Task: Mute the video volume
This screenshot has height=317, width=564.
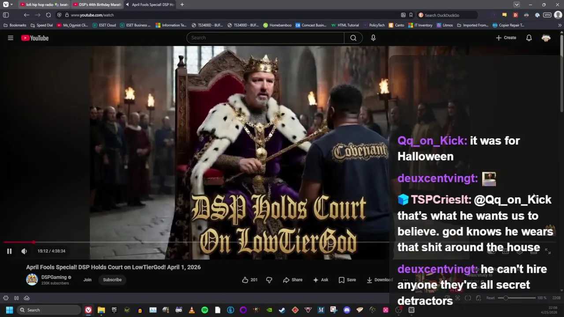Action: (x=24, y=251)
